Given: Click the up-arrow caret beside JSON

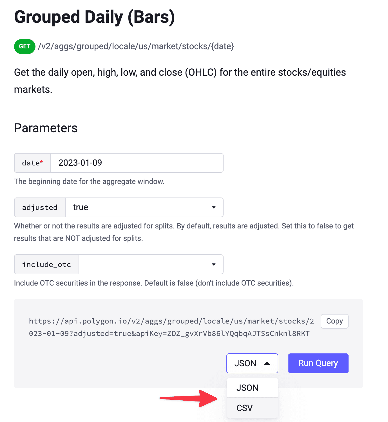Looking at the screenshot, I should (267, 363).
